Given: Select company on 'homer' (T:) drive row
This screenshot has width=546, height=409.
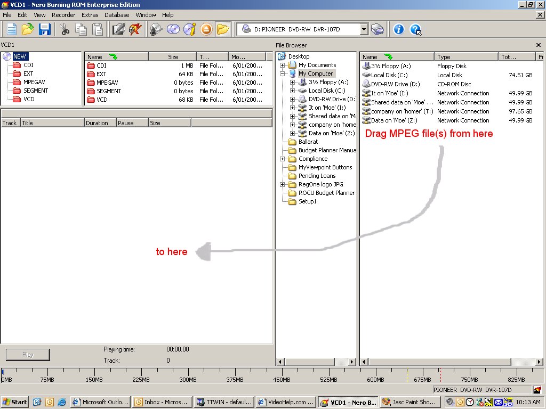Looking at the screenshot, I should (402, 111).
